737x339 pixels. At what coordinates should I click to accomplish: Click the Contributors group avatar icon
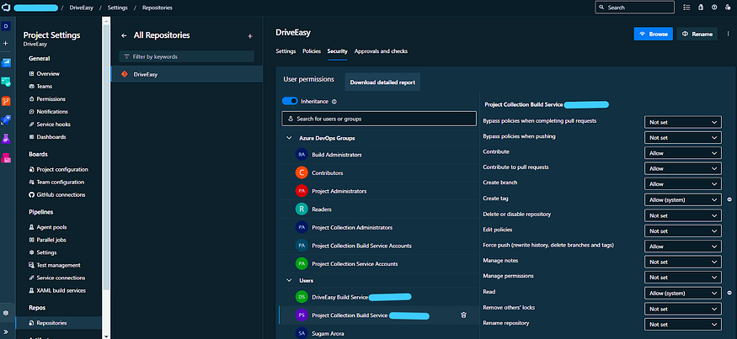(302, 172)
